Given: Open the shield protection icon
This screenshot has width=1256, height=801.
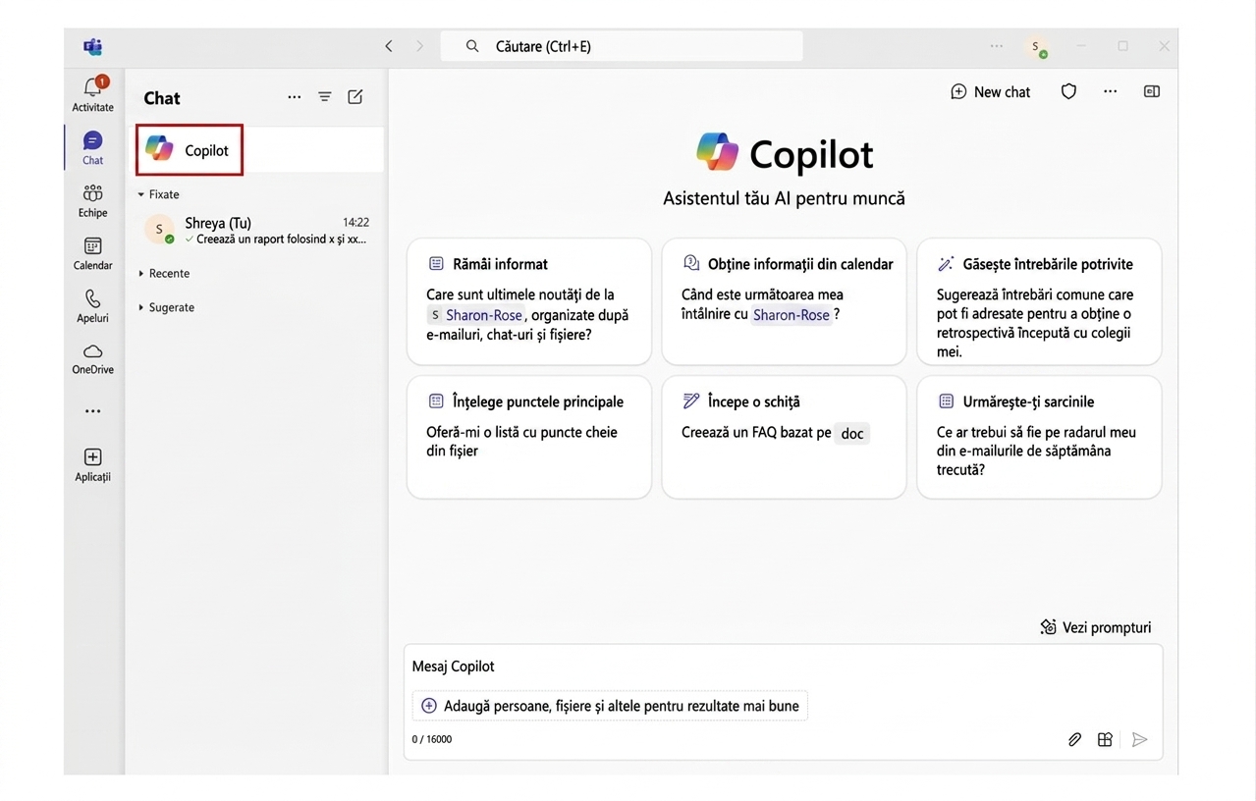Looking at the screenshot, I should pyautogui.click(x=1068, y=91).
